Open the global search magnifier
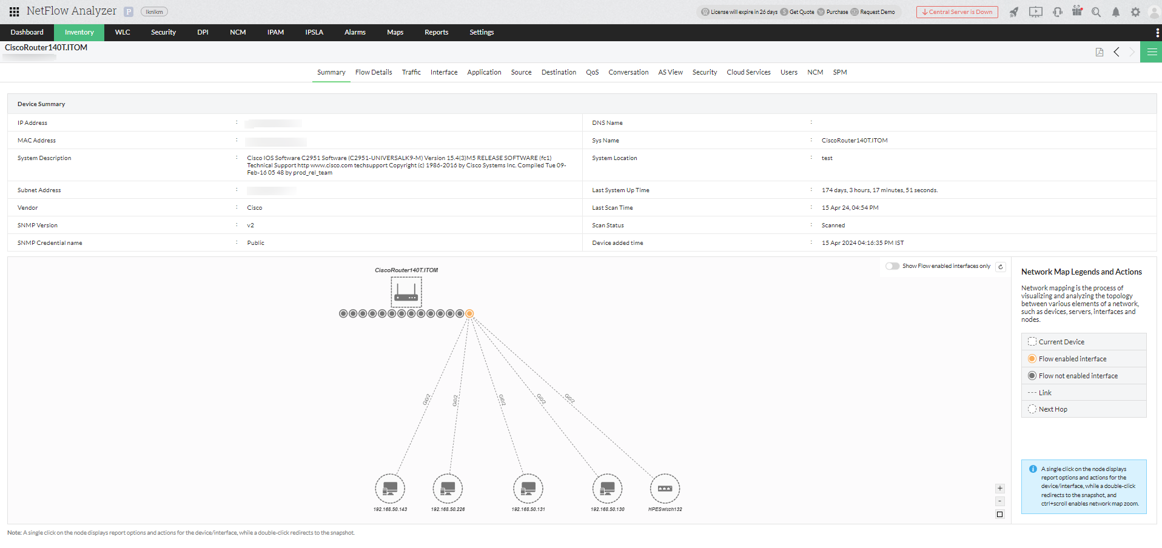1162x548 pixels. [x=1096, y=12]
